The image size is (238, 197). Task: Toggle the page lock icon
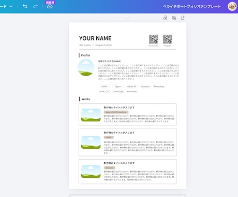pos(165,18)
